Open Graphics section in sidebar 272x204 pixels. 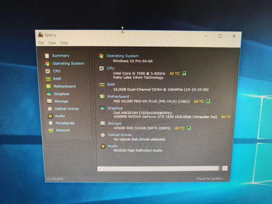tap(62, 94)
